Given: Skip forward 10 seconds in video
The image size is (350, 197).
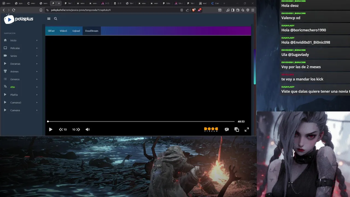Looking at the screenshot, I should click(x=76, y=129).
